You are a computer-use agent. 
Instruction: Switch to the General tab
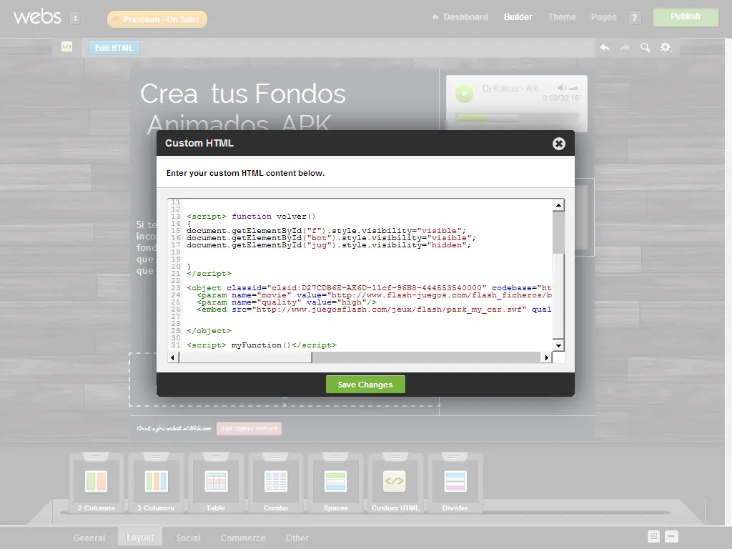coord(89,538)
